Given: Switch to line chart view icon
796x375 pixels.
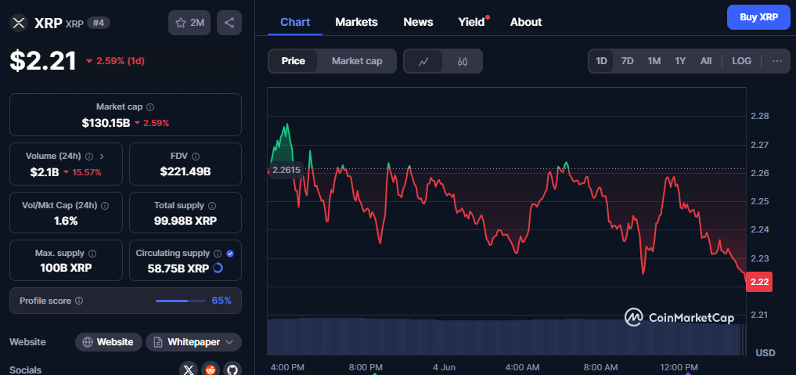Looking at the screenshot, I should click(x=423, y=61).
